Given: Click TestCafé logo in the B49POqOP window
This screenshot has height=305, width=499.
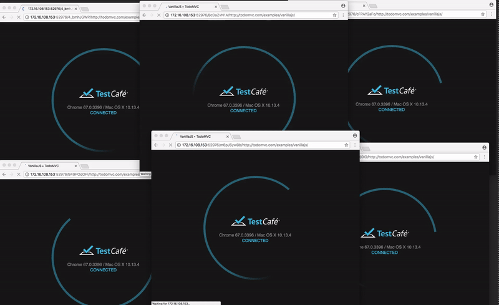Looking at the screenshot, I should 104,251.
